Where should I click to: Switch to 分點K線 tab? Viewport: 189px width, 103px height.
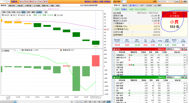coord(20,5)
